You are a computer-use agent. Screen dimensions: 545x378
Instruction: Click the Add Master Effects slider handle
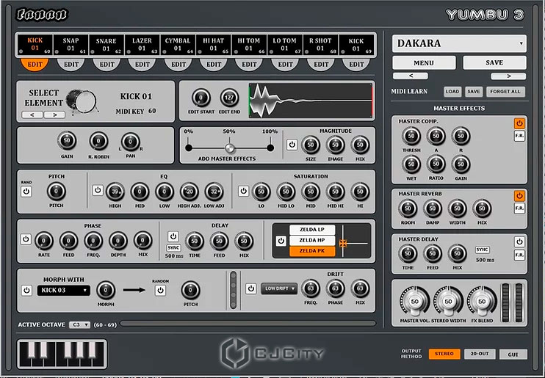229,148
